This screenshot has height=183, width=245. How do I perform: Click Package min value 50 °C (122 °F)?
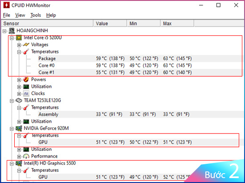click(x=144, y=58)
